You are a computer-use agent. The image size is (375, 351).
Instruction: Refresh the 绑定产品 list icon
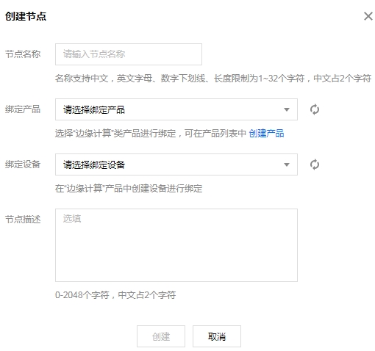point(315,109)
